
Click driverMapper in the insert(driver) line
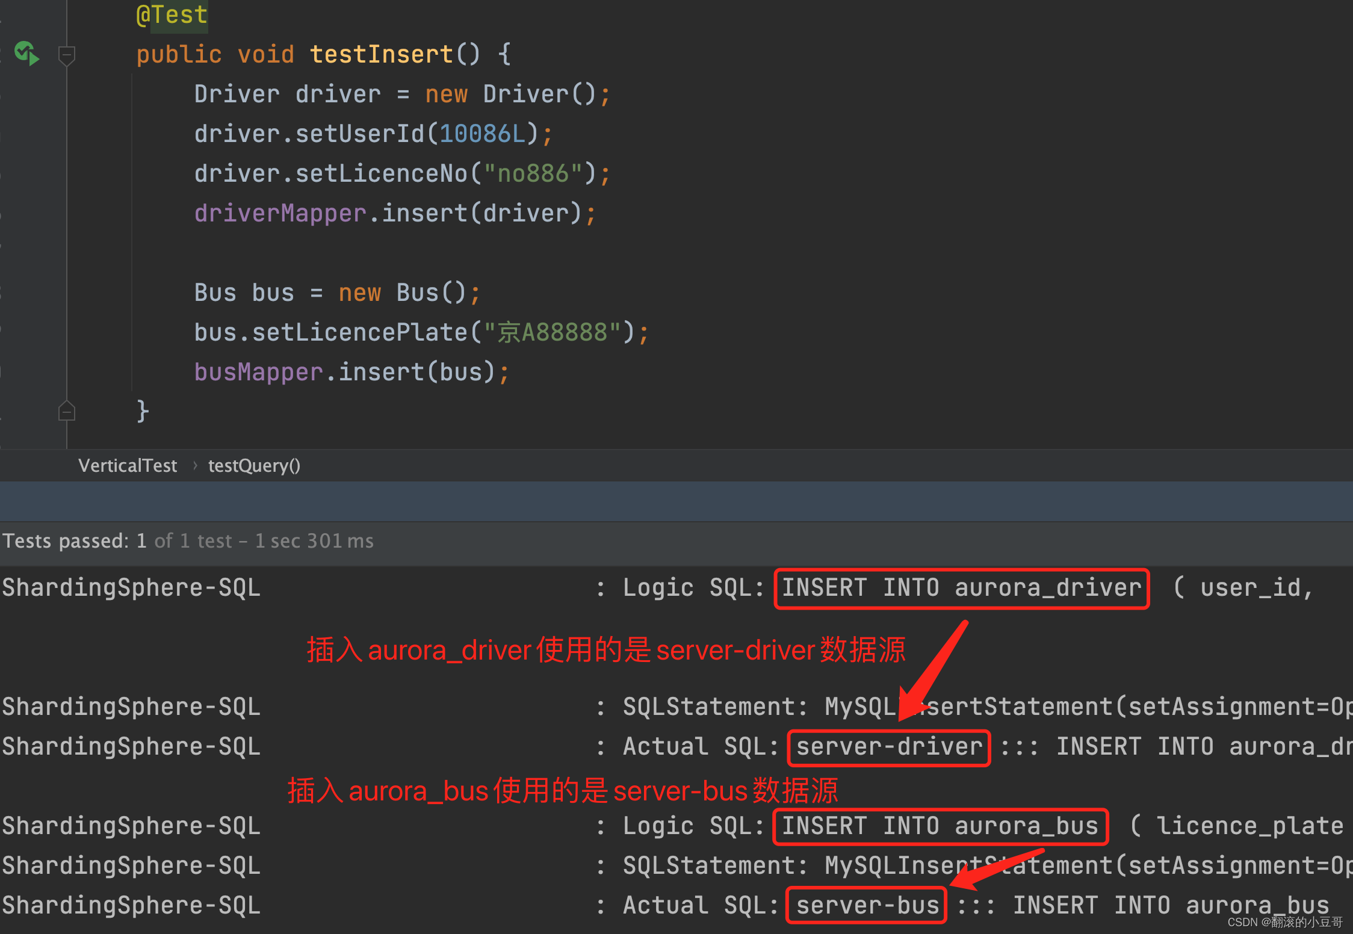pyautogui.click(x=280, y=213)
